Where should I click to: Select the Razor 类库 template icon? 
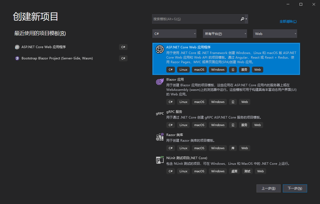pos(160,137)
